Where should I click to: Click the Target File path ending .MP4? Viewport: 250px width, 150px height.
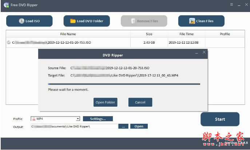124,75
